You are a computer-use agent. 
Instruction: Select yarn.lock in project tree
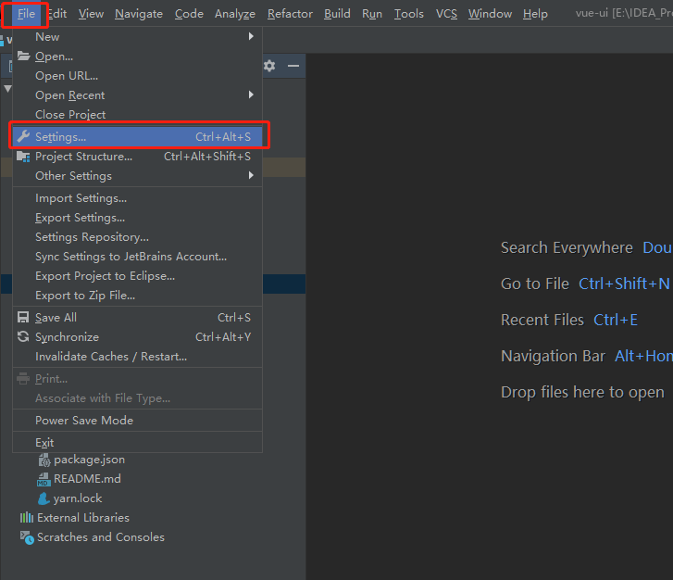78,498
